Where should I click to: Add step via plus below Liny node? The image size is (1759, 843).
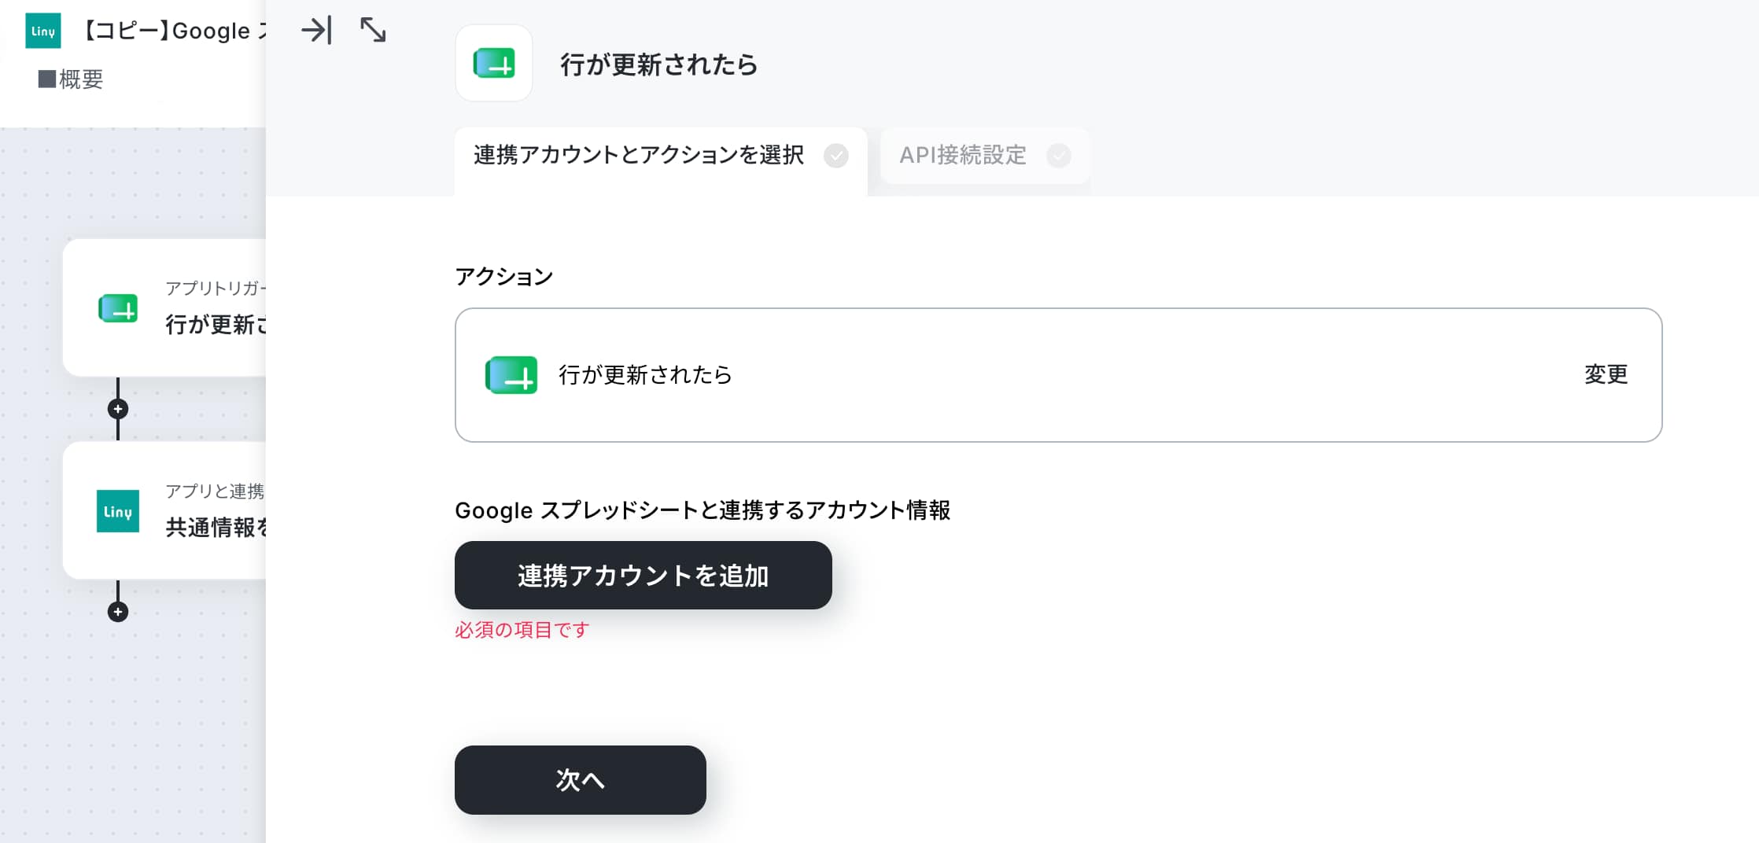point(118,612)
